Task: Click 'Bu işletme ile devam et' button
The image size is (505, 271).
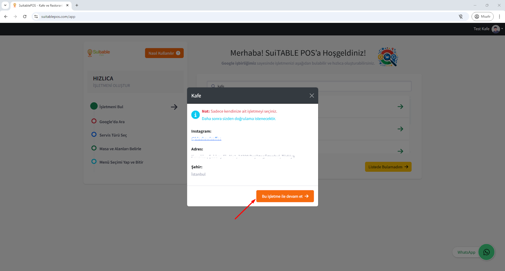Action: pyautogui.click(x=285, y=196)
